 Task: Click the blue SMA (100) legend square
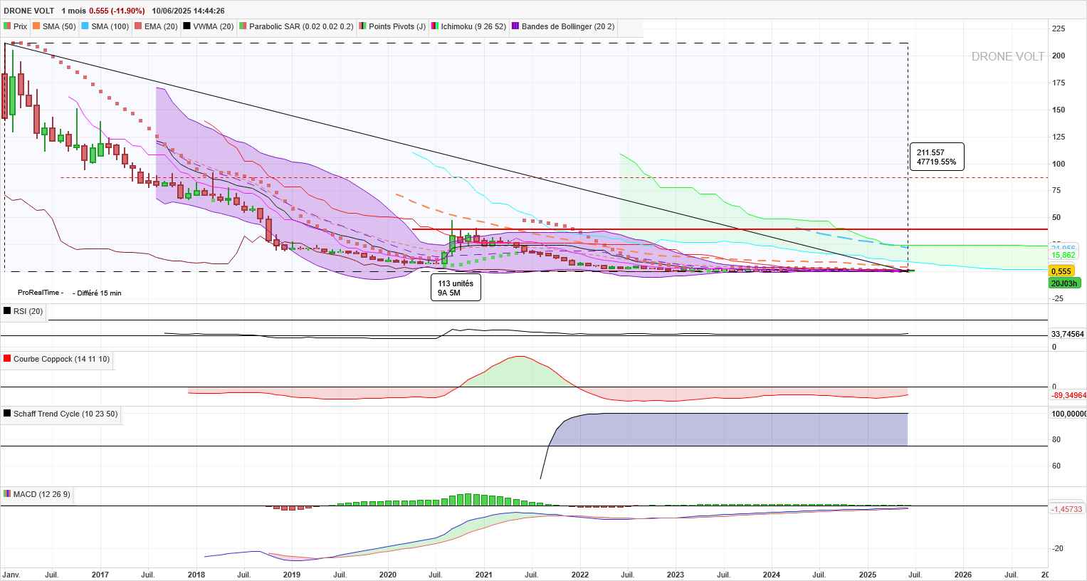(85, 26)
